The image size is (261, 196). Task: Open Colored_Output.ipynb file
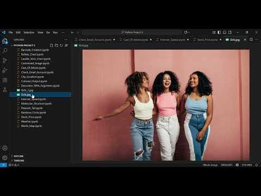(34, 81)
